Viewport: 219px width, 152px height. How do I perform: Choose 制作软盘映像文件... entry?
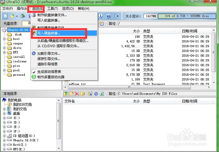64,15
